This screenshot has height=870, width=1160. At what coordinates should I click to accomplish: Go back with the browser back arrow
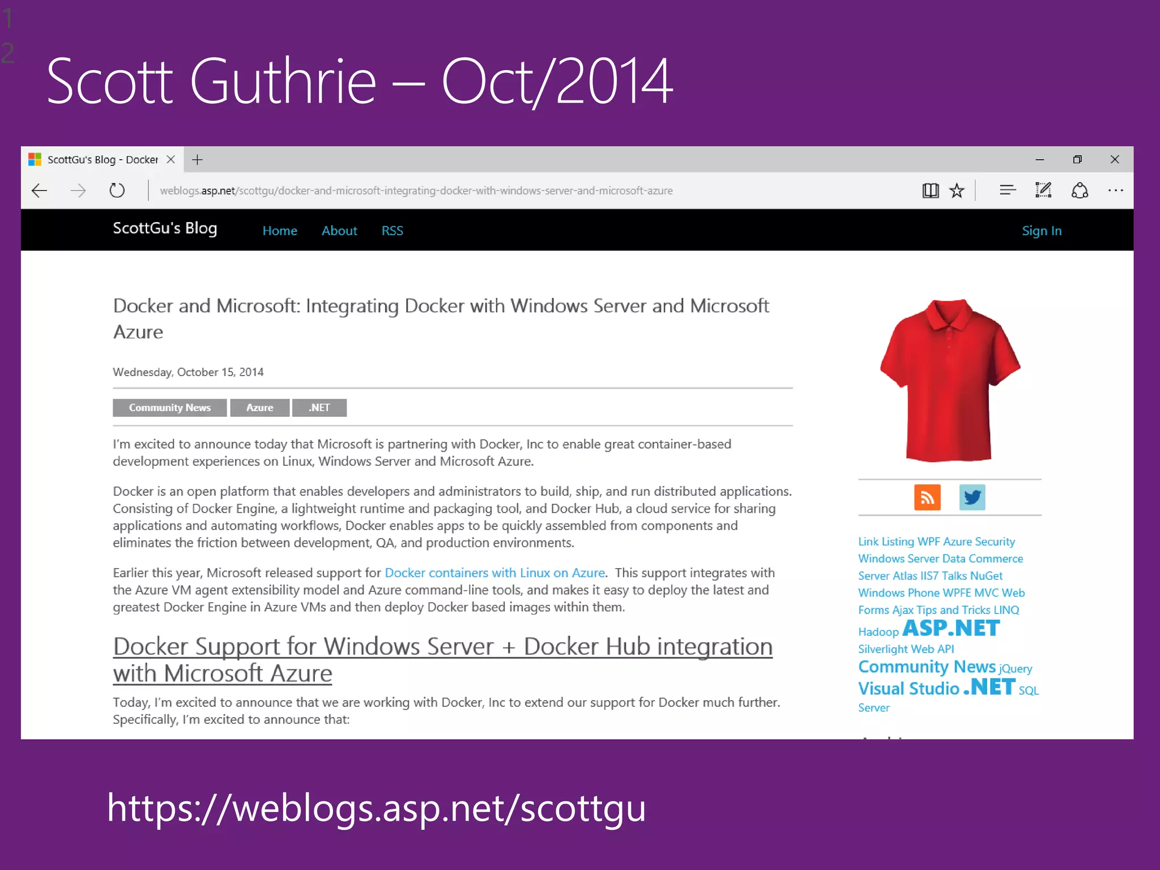click(39, 190)
